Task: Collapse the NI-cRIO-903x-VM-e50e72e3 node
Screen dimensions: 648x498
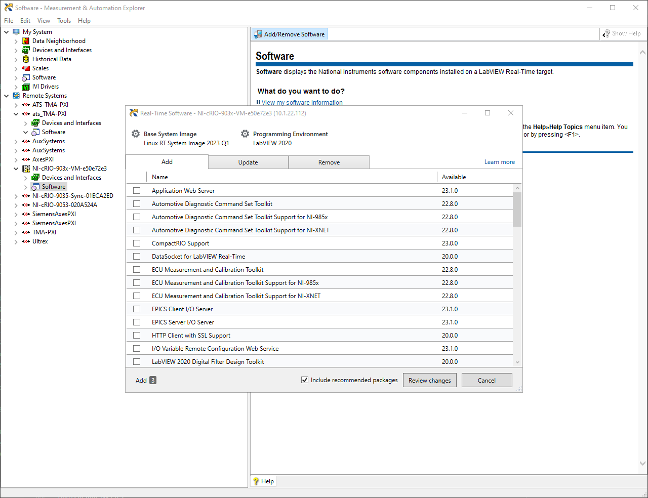Action: coord(16,169)
